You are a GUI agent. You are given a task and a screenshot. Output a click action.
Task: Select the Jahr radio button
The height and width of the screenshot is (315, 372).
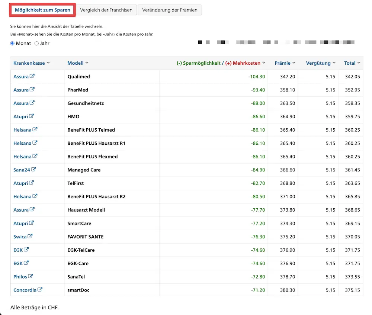(36, 44)
